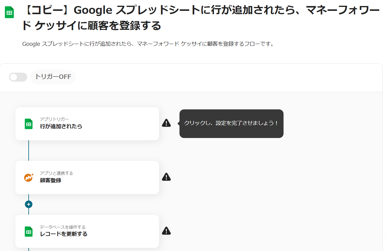
Task: Open the 顧客登録 step title
Action: pos(50,180)
